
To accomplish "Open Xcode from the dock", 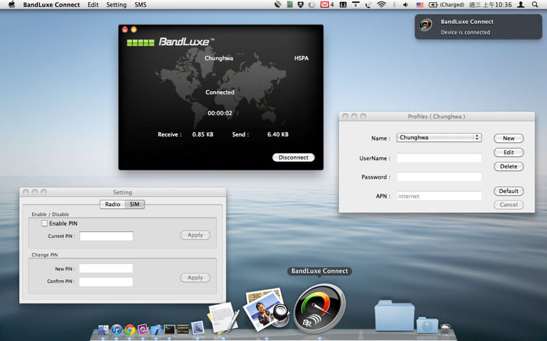I will [x=157, y=329].
